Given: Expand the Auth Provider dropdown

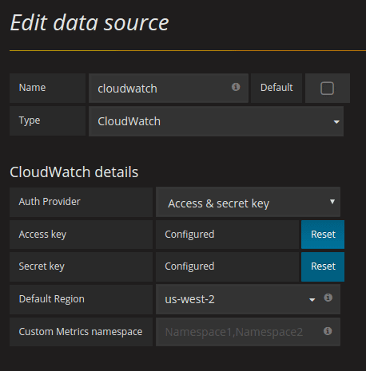Looking at the screenshot, I should (x=248, y=202).
